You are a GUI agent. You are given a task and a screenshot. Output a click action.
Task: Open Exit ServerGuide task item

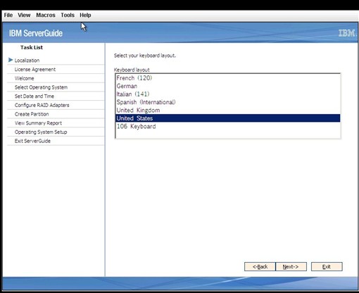point(32,141)
